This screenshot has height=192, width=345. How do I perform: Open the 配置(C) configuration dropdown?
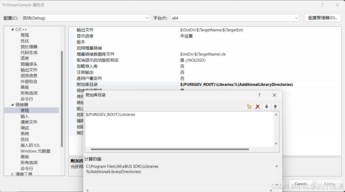[x=147, y=18]
